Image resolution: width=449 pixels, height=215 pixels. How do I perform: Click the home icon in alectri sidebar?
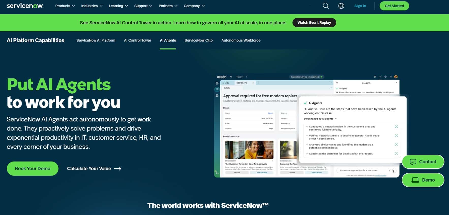[x=217, y=83]
